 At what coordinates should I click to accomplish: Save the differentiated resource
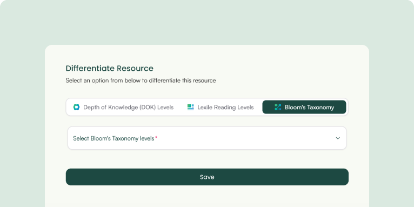click(x=207, y=177)
